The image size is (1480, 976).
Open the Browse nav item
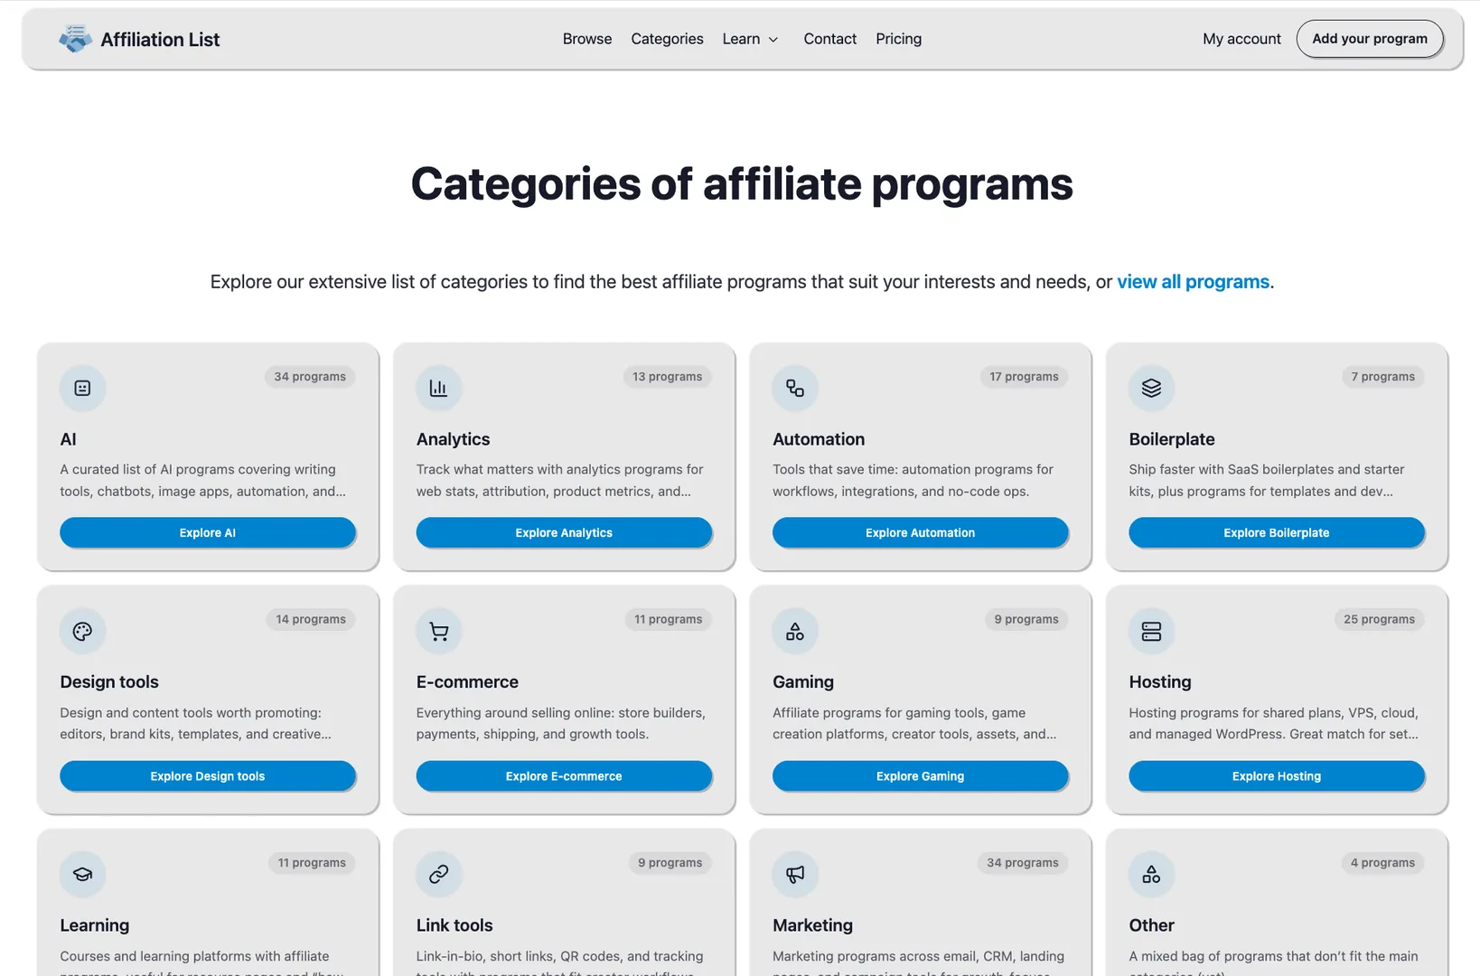point(587,39)
